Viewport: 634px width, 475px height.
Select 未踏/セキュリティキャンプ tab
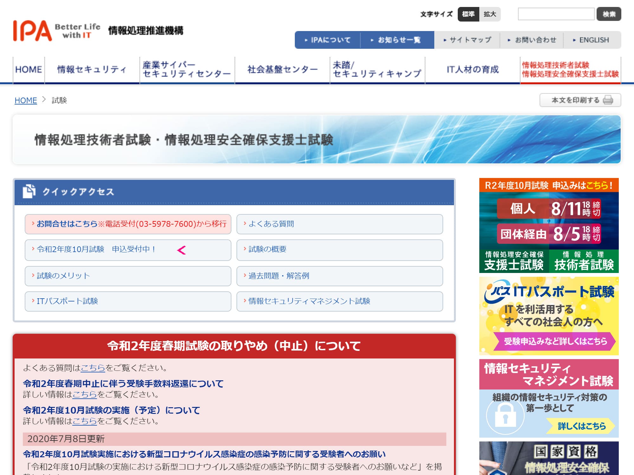tap(377, 70)
